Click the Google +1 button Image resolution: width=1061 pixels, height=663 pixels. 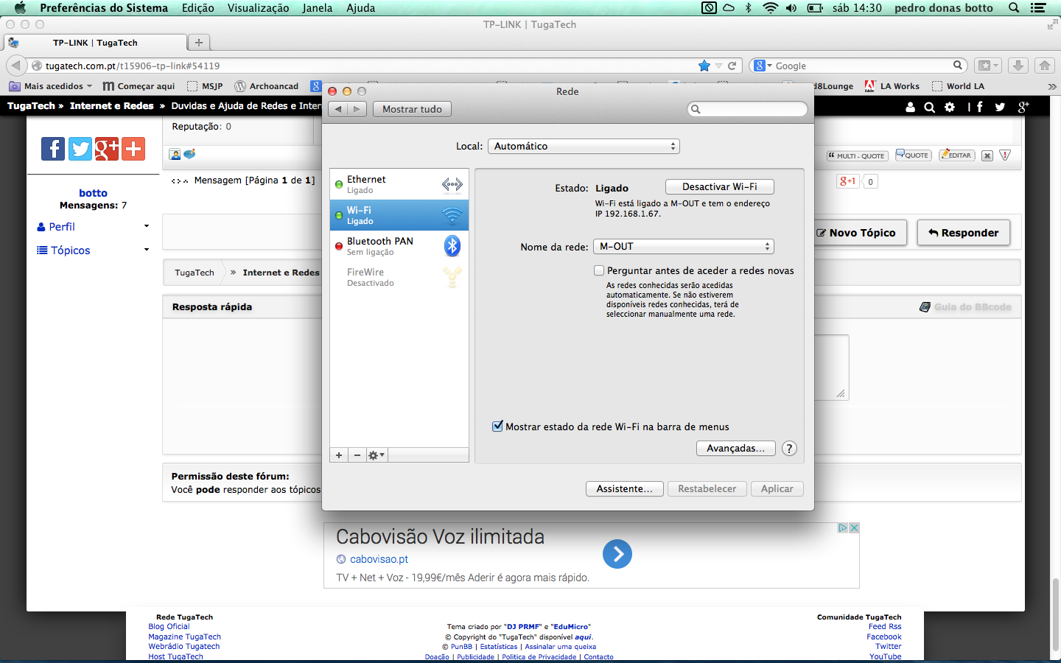(848, 181)
